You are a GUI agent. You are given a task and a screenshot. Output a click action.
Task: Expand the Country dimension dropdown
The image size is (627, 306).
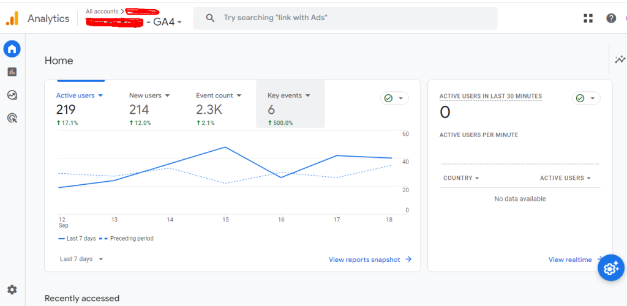pyautogui.click(x=460, y=178)
